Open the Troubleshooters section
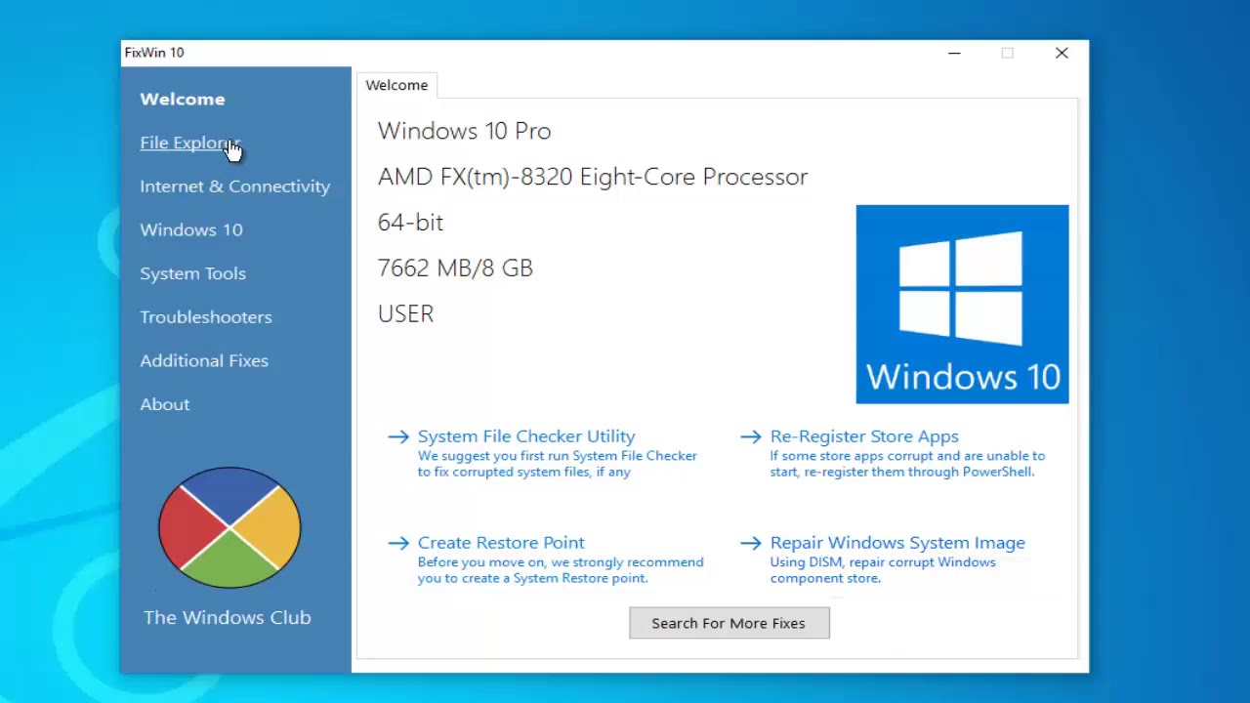The width and height of the screenshot is (1250, 703). click(x=205, y=316)
